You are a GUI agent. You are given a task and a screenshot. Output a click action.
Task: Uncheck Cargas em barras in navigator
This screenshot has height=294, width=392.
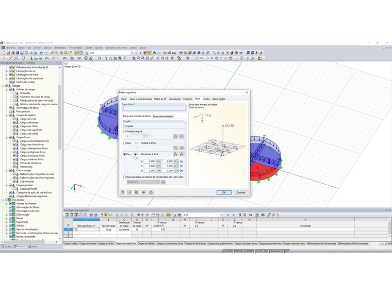14,123
